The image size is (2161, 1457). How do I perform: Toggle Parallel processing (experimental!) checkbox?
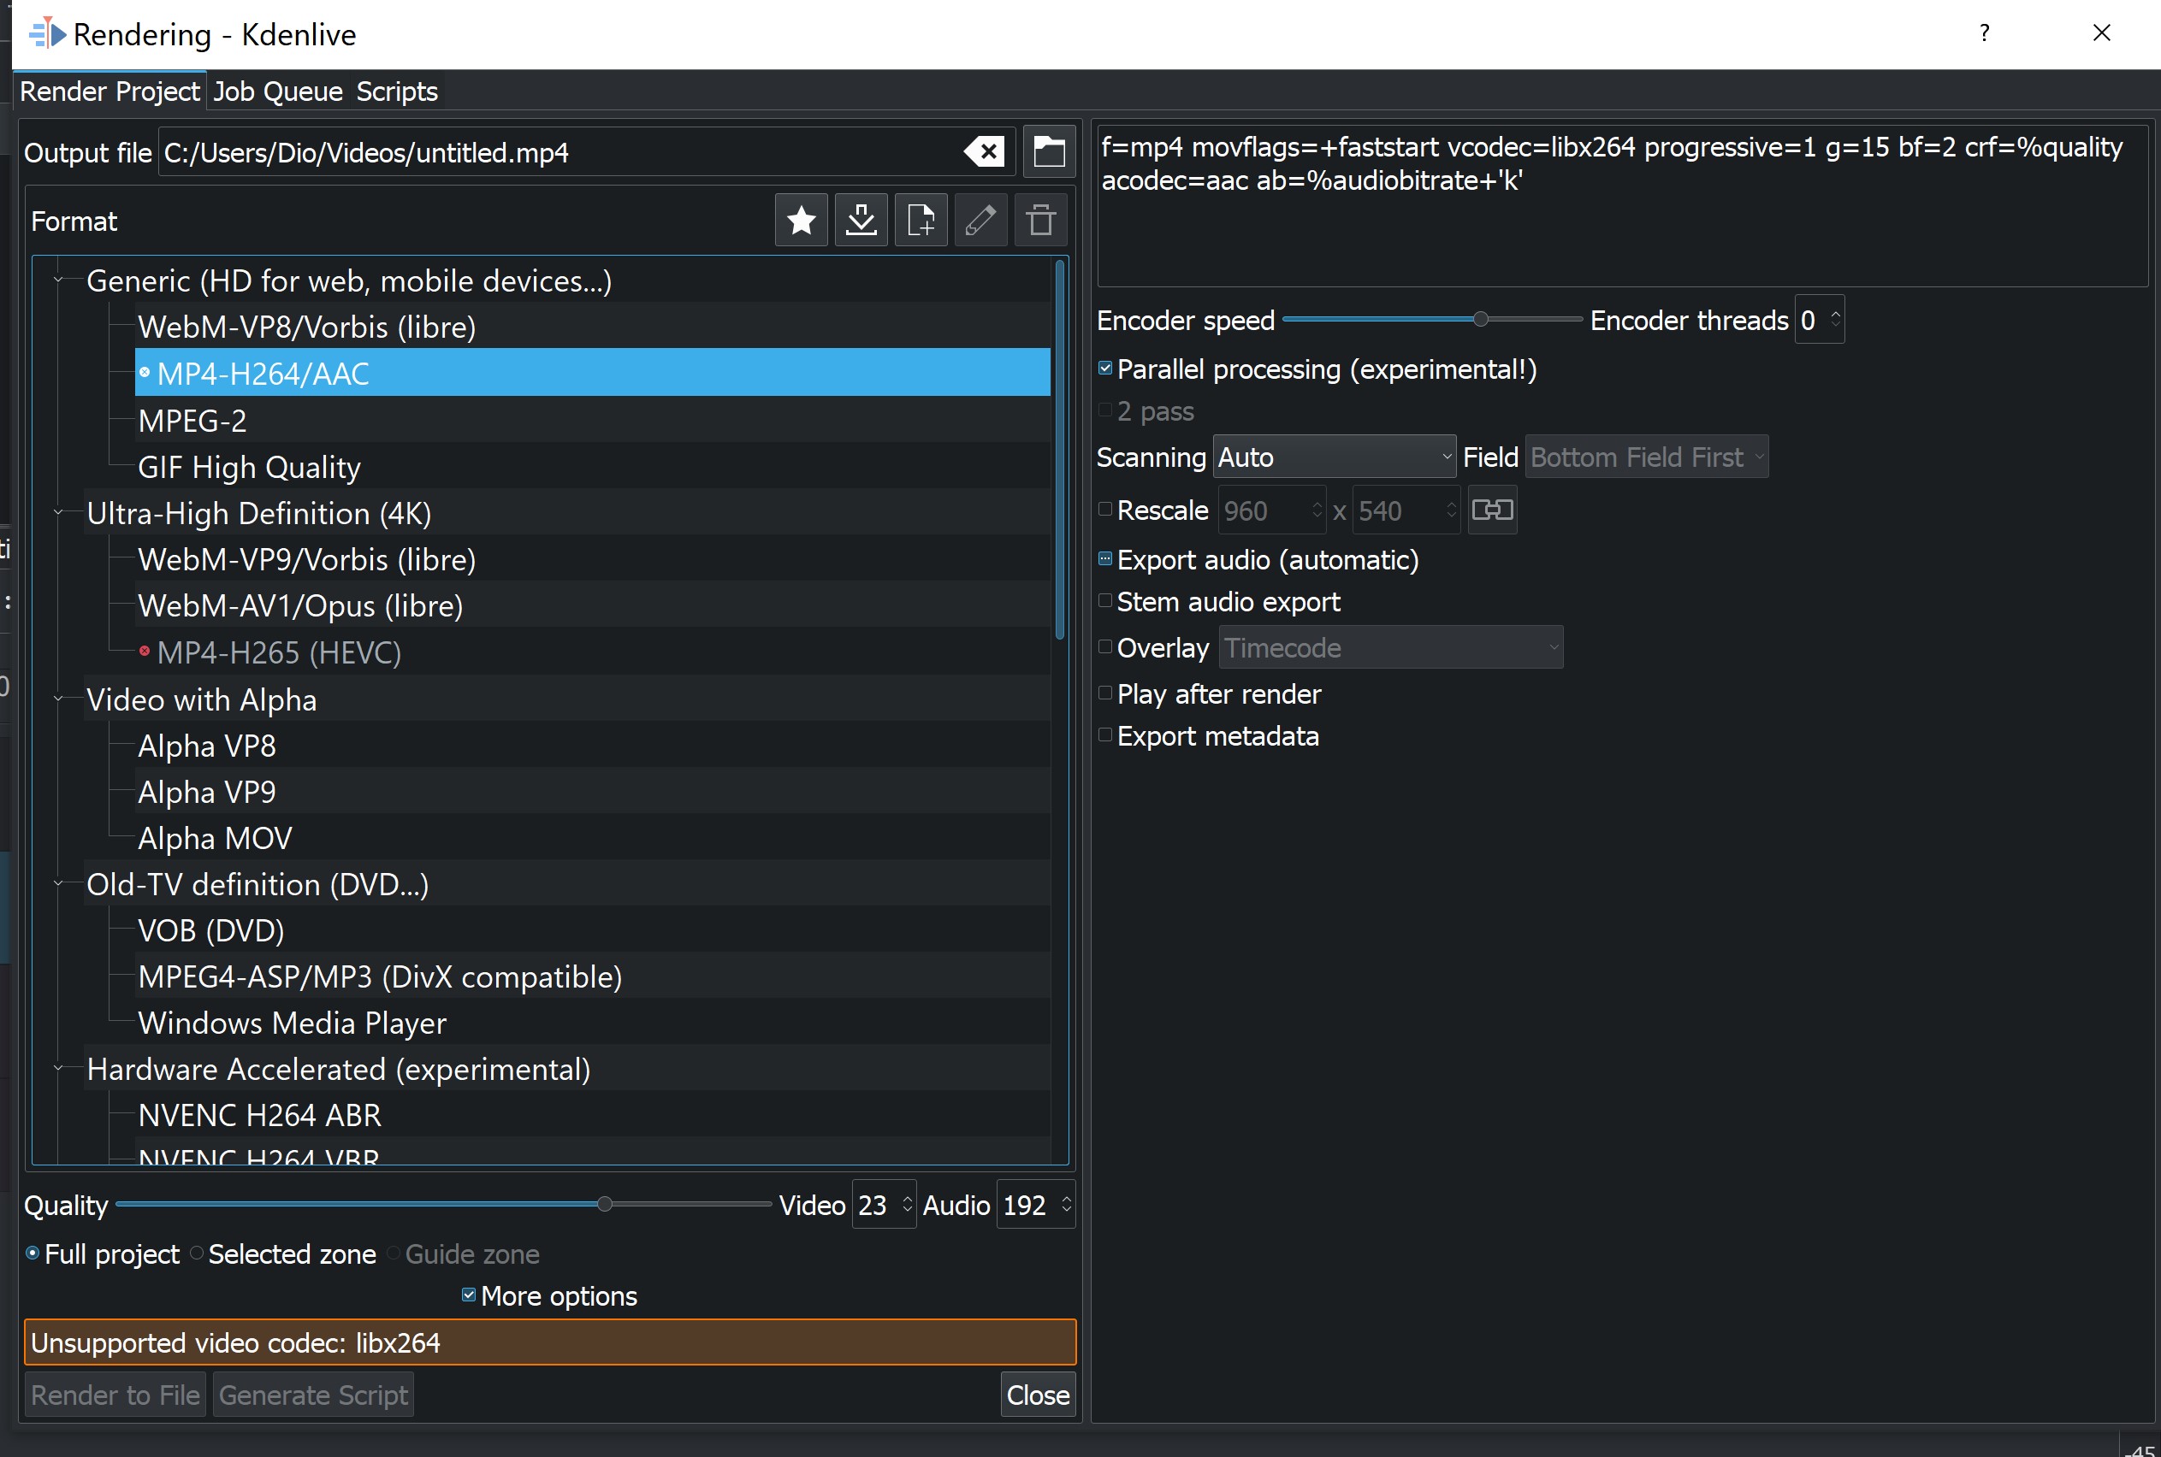click(x=1105, y=369)
